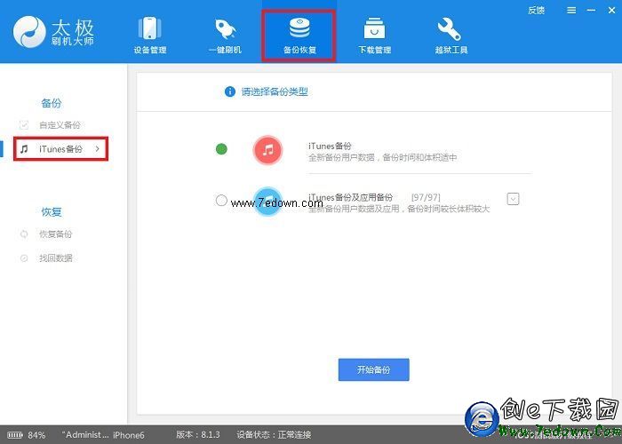This screenshot has width=622, height=444.
Task: Click the 开始备份 button
Action: pos(374,370)
